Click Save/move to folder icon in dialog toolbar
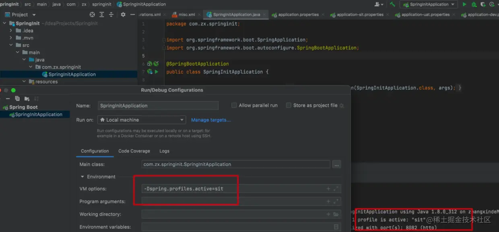Screen dimensions: 499x232 point(27,99)
